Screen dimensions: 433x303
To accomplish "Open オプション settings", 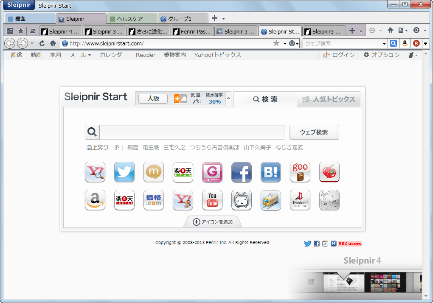I will click(x=381, y=55).
